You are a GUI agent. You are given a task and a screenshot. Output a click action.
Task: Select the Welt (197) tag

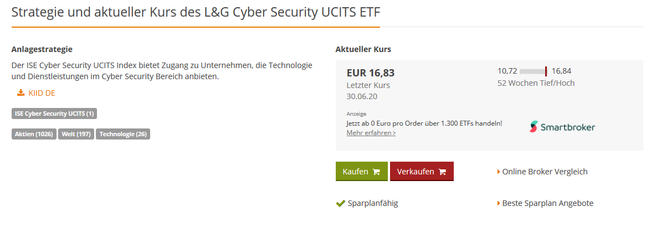76,134
